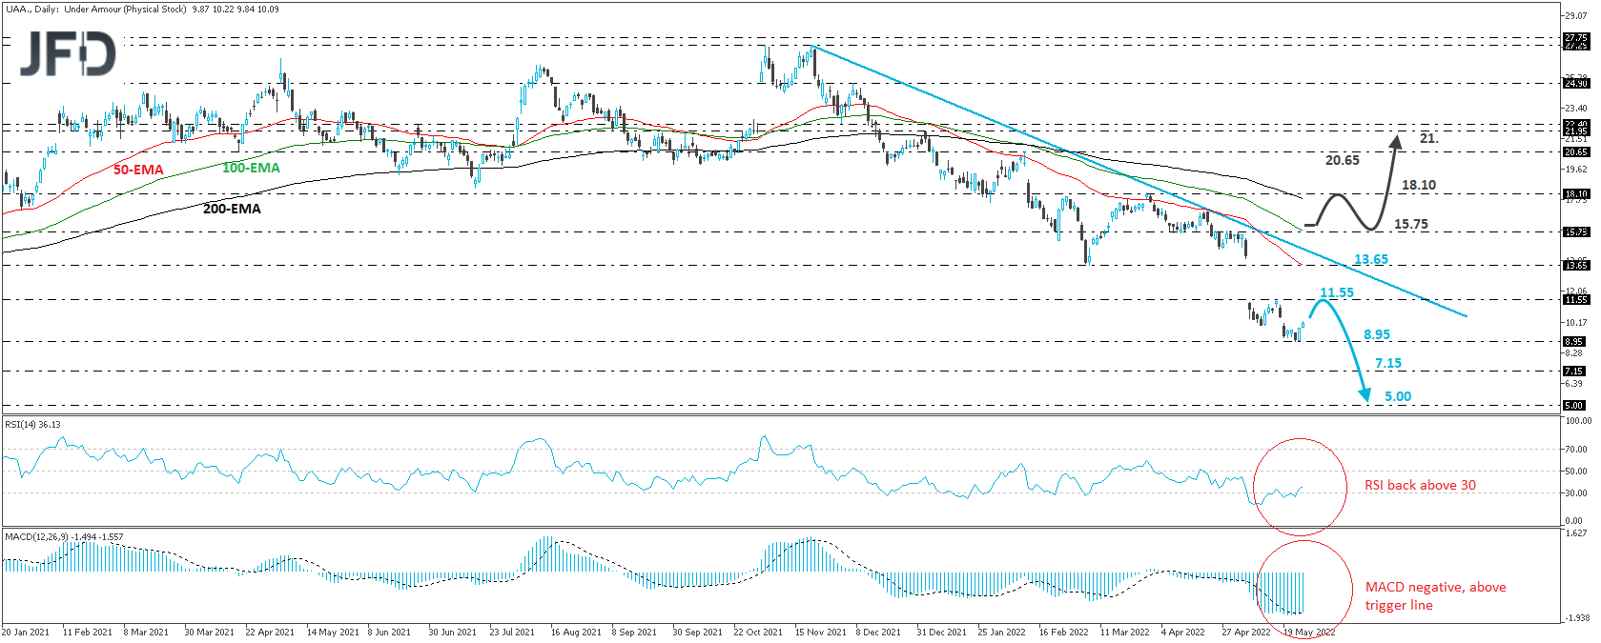Select the 22 Apr 2021 date label
Image resolution: width=1601 pixels, height=643 pixels.
click(270, 632)
